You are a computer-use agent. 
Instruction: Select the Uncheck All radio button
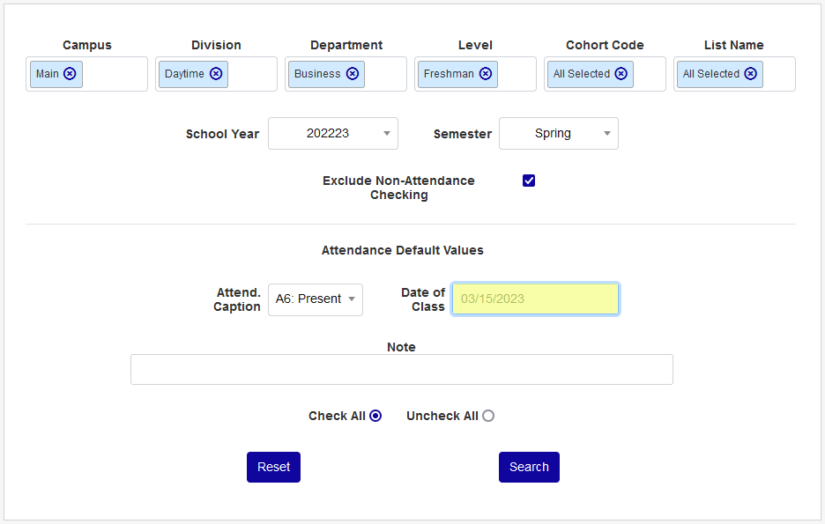click(488, 416)
